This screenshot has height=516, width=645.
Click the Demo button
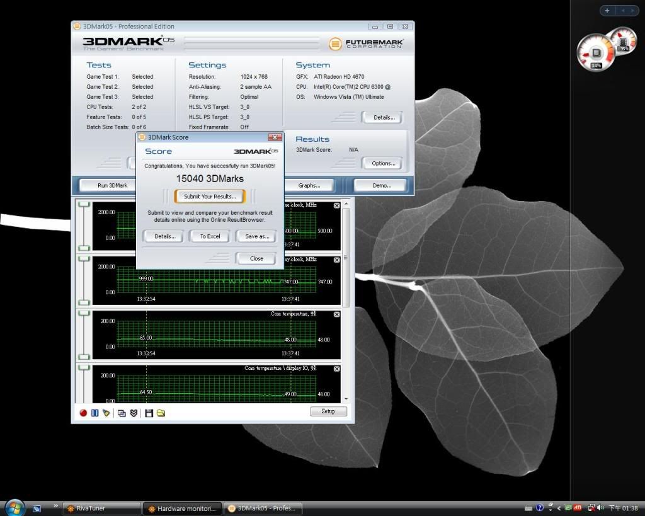(x=382, y=186)
